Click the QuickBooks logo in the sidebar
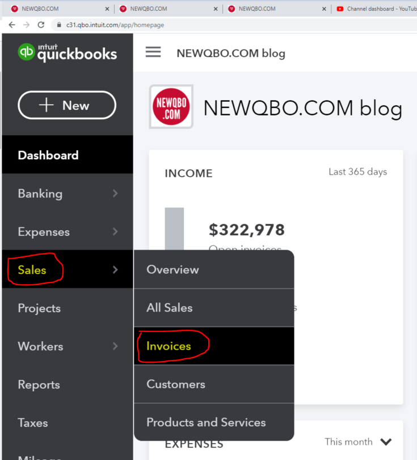 (68, 52)
